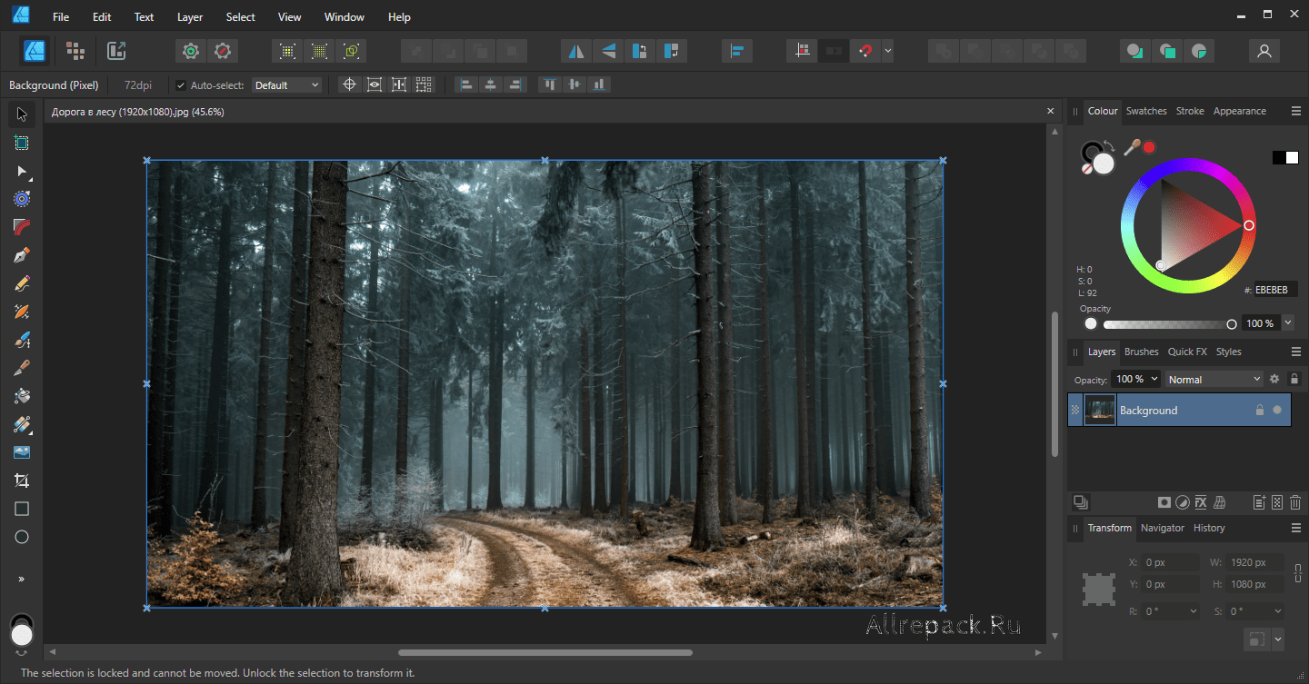Select the Place Image tool
Image resolution: width=1309 pixels, height=684 pixels.
(x=22, y=452)
